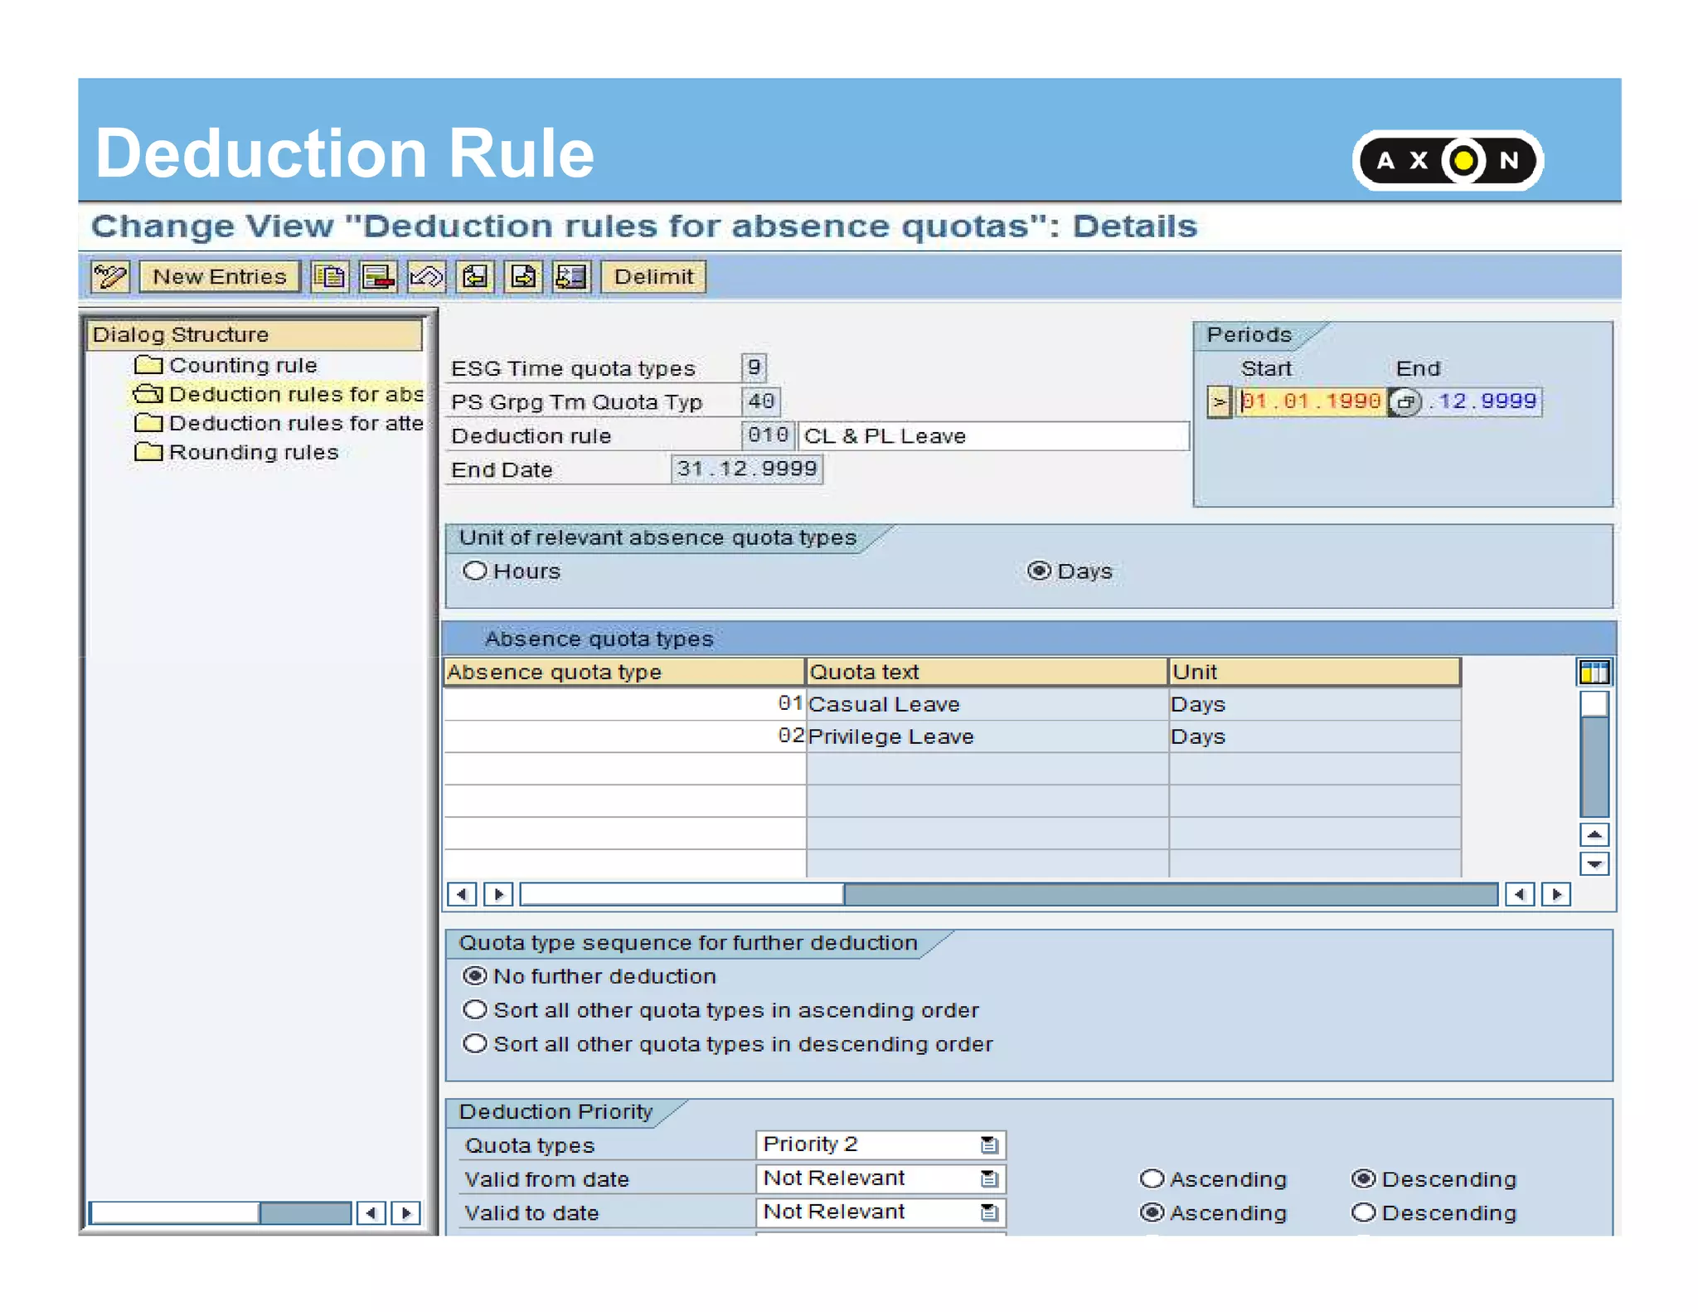Click absence quota type 02 cell
Viewport: 1698px width, 1312px height.
coord(624,736)
